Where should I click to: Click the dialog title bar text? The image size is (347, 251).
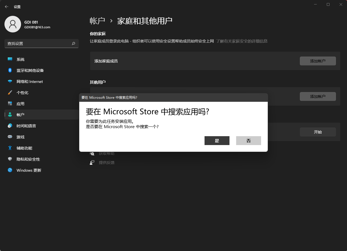tap(109, 98)
